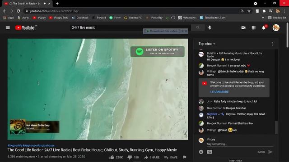Open the YouTube hamburger guide menu

(x=8, y=27)
